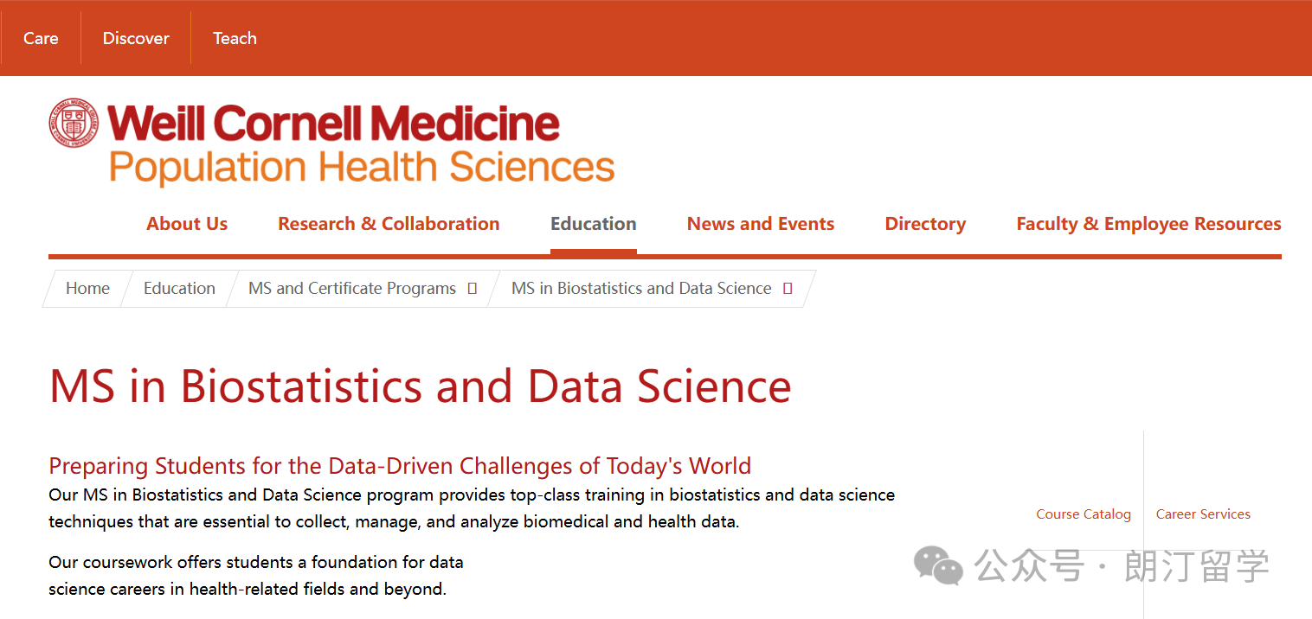Go to the Education breadcrumb
The image size is (1312, 619).
pyautogui.click(x=179, y=289)
